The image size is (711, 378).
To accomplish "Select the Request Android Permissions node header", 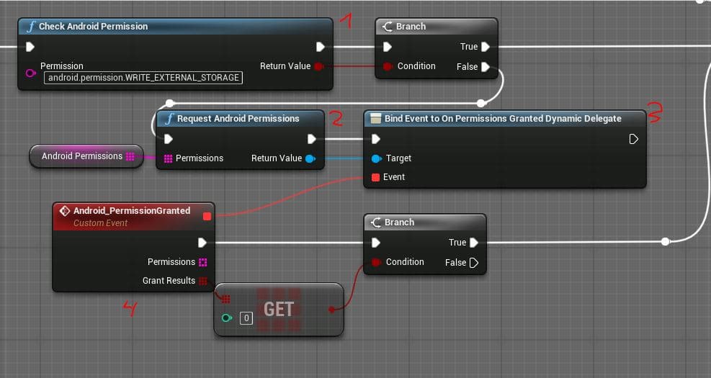I will [x=238, y=119].
